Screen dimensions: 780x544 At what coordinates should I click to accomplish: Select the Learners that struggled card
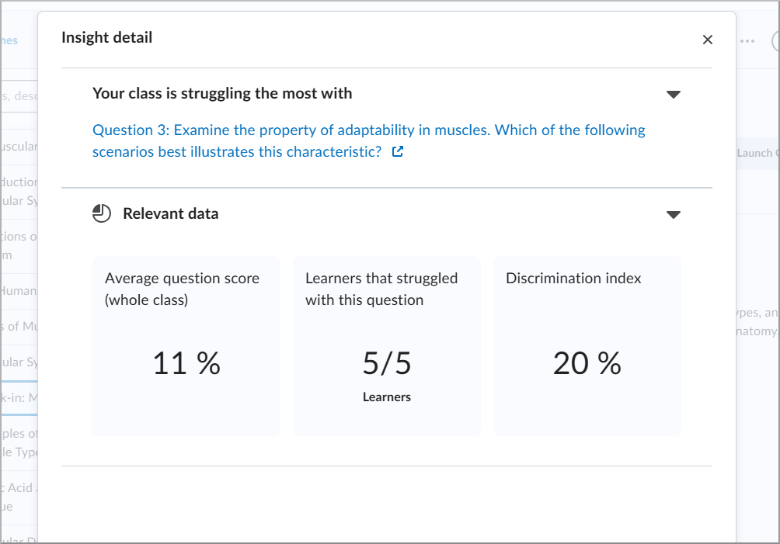(x=387, y=346)
